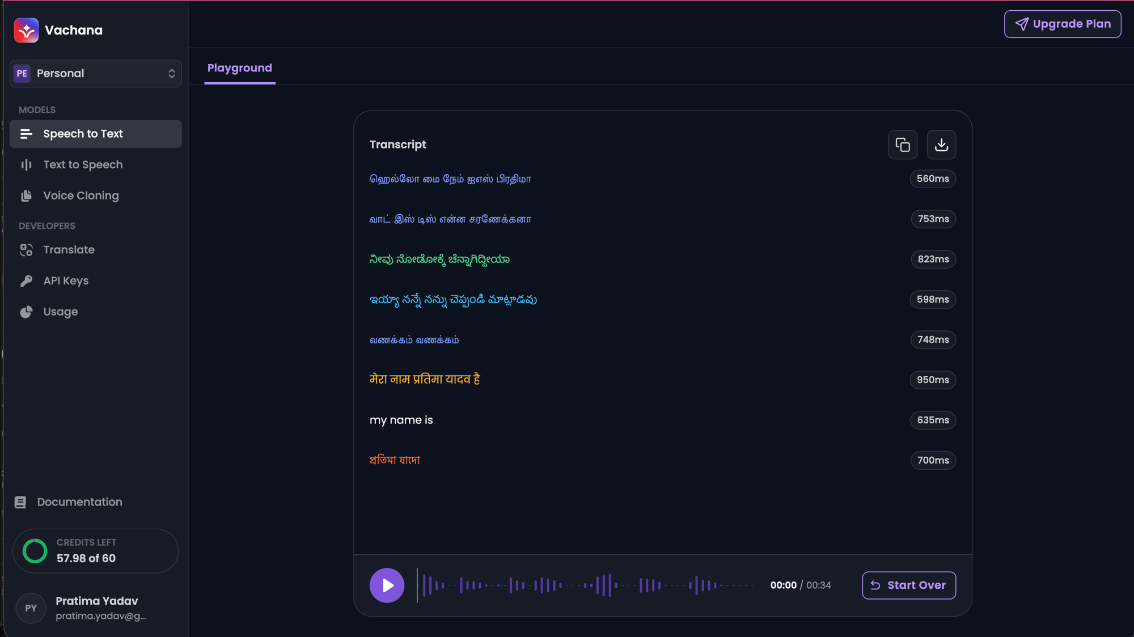Image resolution: width=1134 pixels, height=637 pixels.
Task: Open the API Keys page
Action: click(66, 281)
